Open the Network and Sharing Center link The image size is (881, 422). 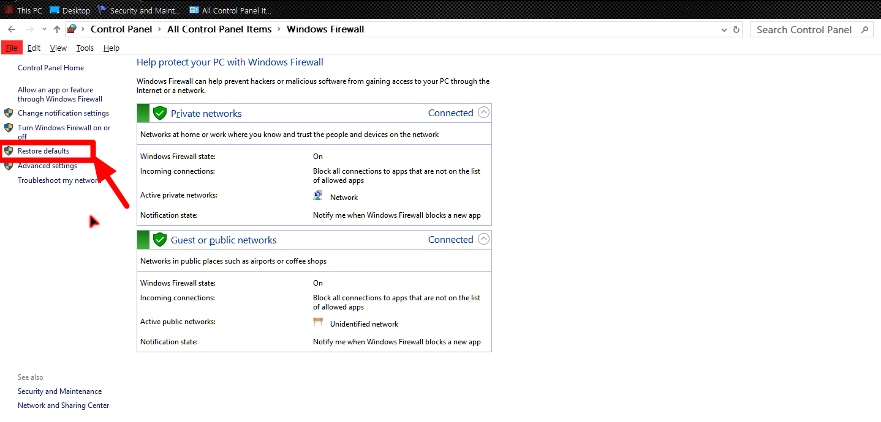(64, 405)
